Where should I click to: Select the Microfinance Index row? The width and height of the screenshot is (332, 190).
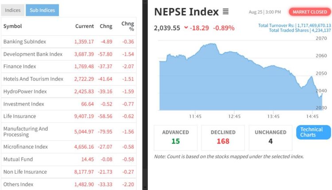25,147
